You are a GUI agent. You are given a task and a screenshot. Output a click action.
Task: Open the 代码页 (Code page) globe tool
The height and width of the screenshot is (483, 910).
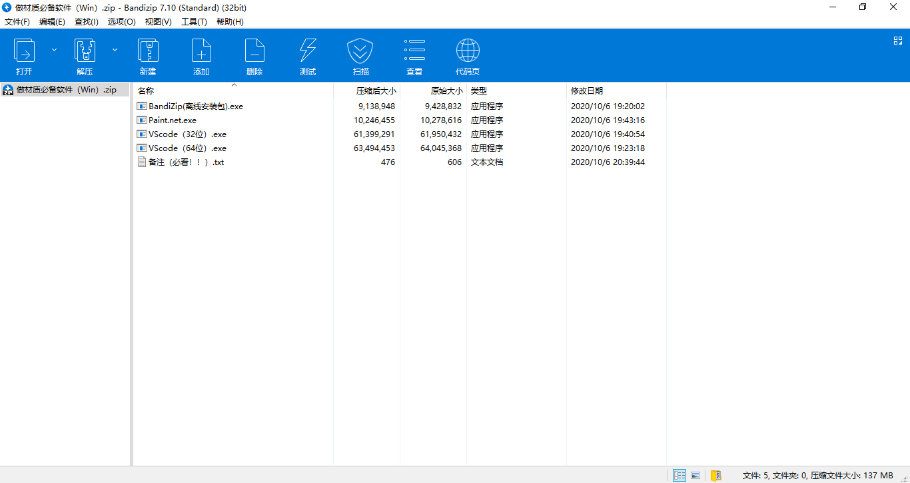[x=468, y=57]
